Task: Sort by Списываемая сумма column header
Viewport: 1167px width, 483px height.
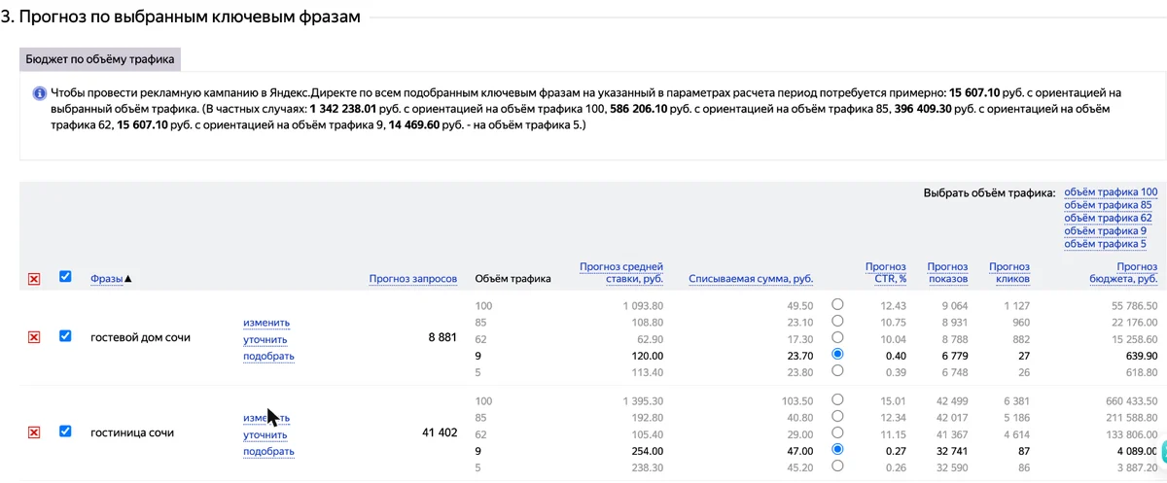Action: click(751, 279)
